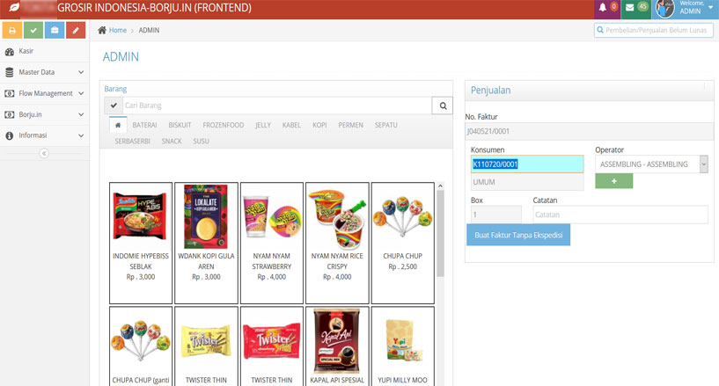Click the orange print icon button
This screenshot has height=386, width=719.
(x=12, y=30)
